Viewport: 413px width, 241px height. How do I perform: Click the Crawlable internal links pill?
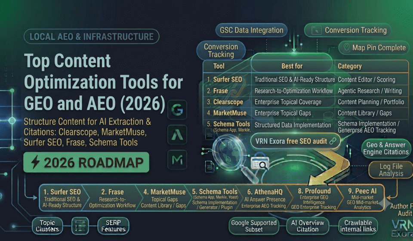click(358, 226)
